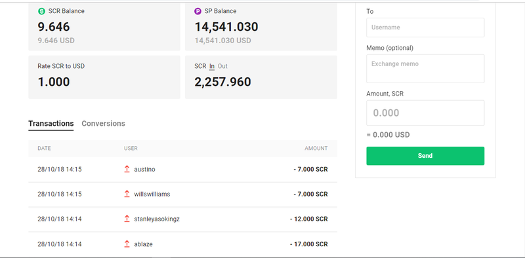Click the Amount, SCR label

click(x=385, y=94)
